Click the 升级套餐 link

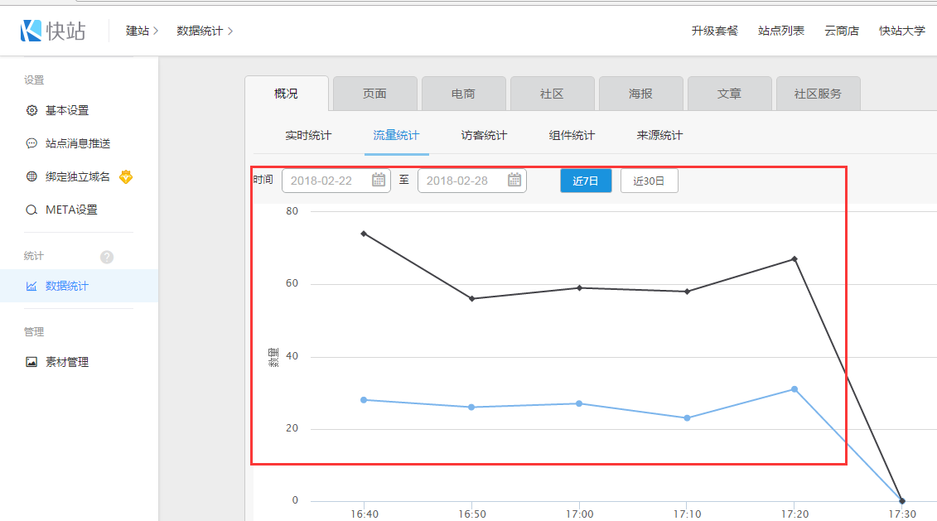tap(714, 31)
